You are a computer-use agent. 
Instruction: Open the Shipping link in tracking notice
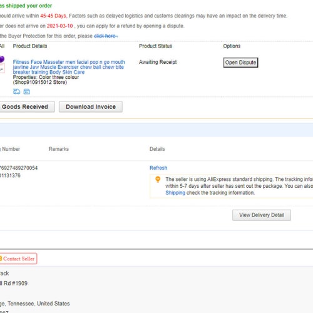tap(175, 193)
